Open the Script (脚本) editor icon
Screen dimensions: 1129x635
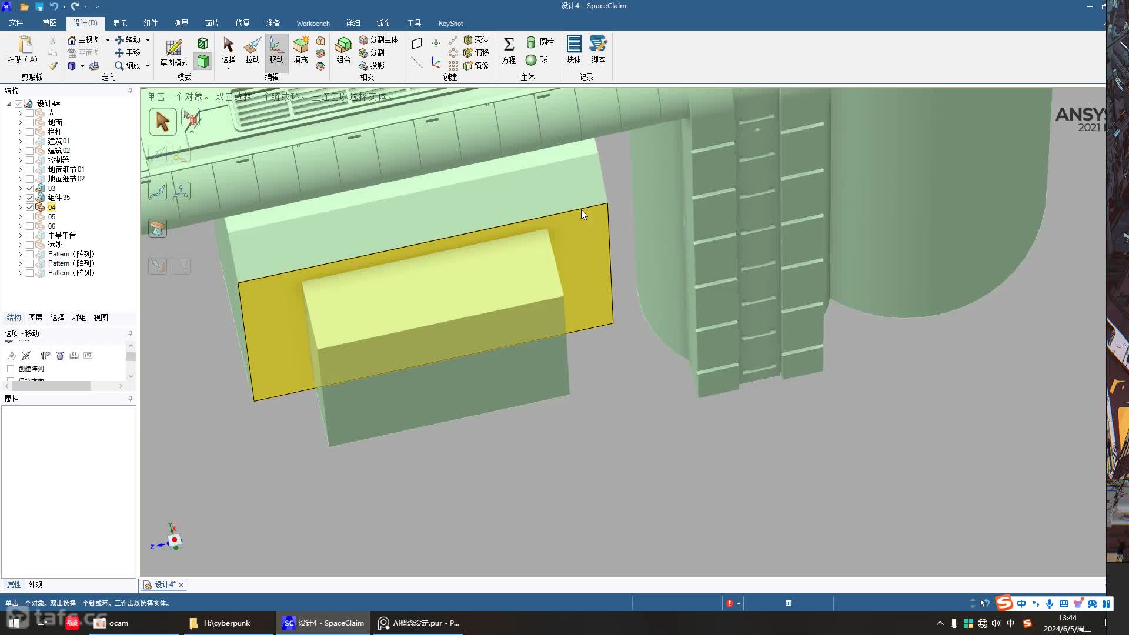pyautogui.click(x=598, y=50)
